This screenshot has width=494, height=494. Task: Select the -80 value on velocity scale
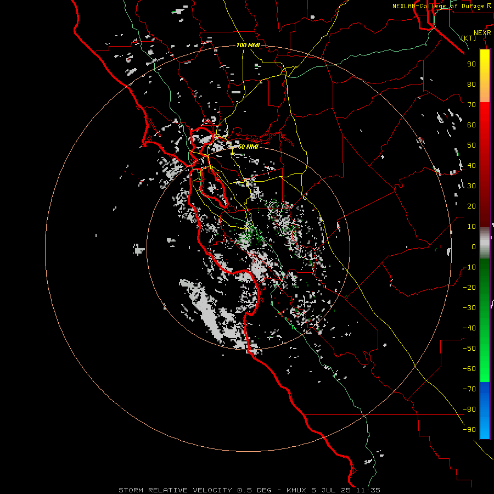(x=469, y=409)
